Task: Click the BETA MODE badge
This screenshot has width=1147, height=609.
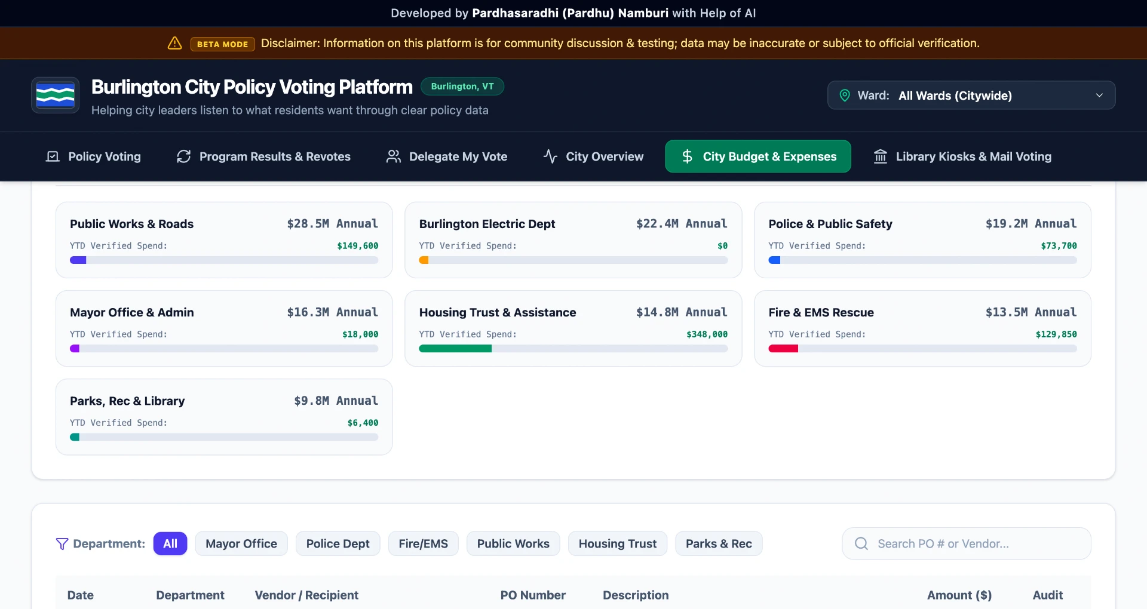Action: pyautogui.click(x=223, y=44)
